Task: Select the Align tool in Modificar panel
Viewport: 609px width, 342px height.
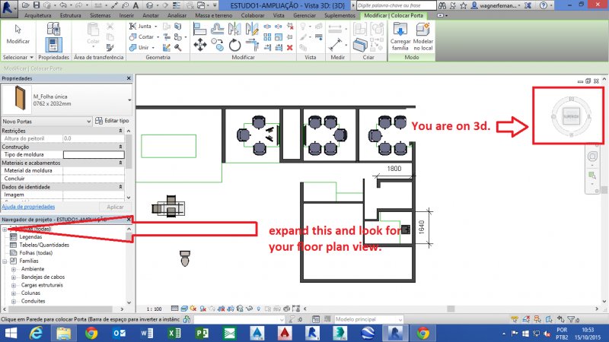Action: tap(199, 29)
